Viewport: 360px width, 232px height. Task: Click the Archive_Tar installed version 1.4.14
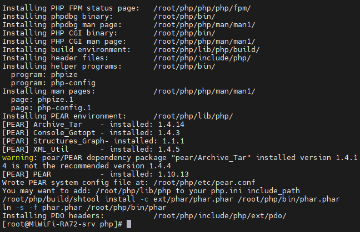pyautogui.click(x=171, y=125)
